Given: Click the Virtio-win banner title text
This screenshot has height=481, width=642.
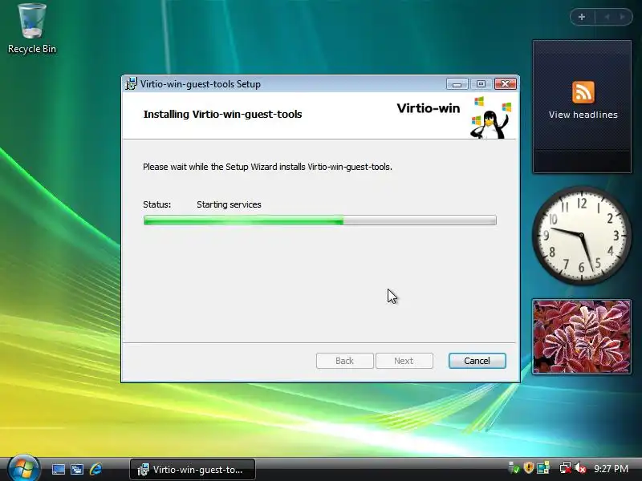Looking at the screenshot, I should 429,108.
